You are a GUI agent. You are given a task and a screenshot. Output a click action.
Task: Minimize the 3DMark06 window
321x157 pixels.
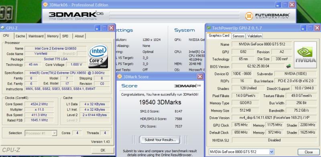click(278, 5)
